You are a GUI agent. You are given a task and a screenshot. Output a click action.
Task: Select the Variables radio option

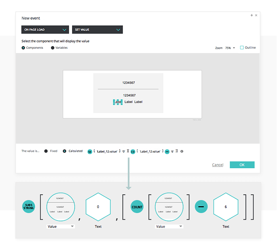pyautogui.click(x=53, y=48)
